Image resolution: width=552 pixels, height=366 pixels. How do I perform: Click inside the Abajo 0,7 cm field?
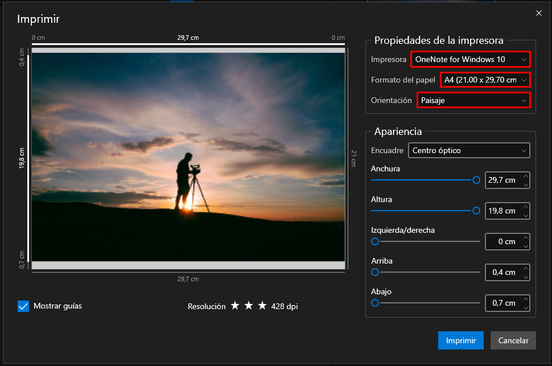click(x=504, y=303)
